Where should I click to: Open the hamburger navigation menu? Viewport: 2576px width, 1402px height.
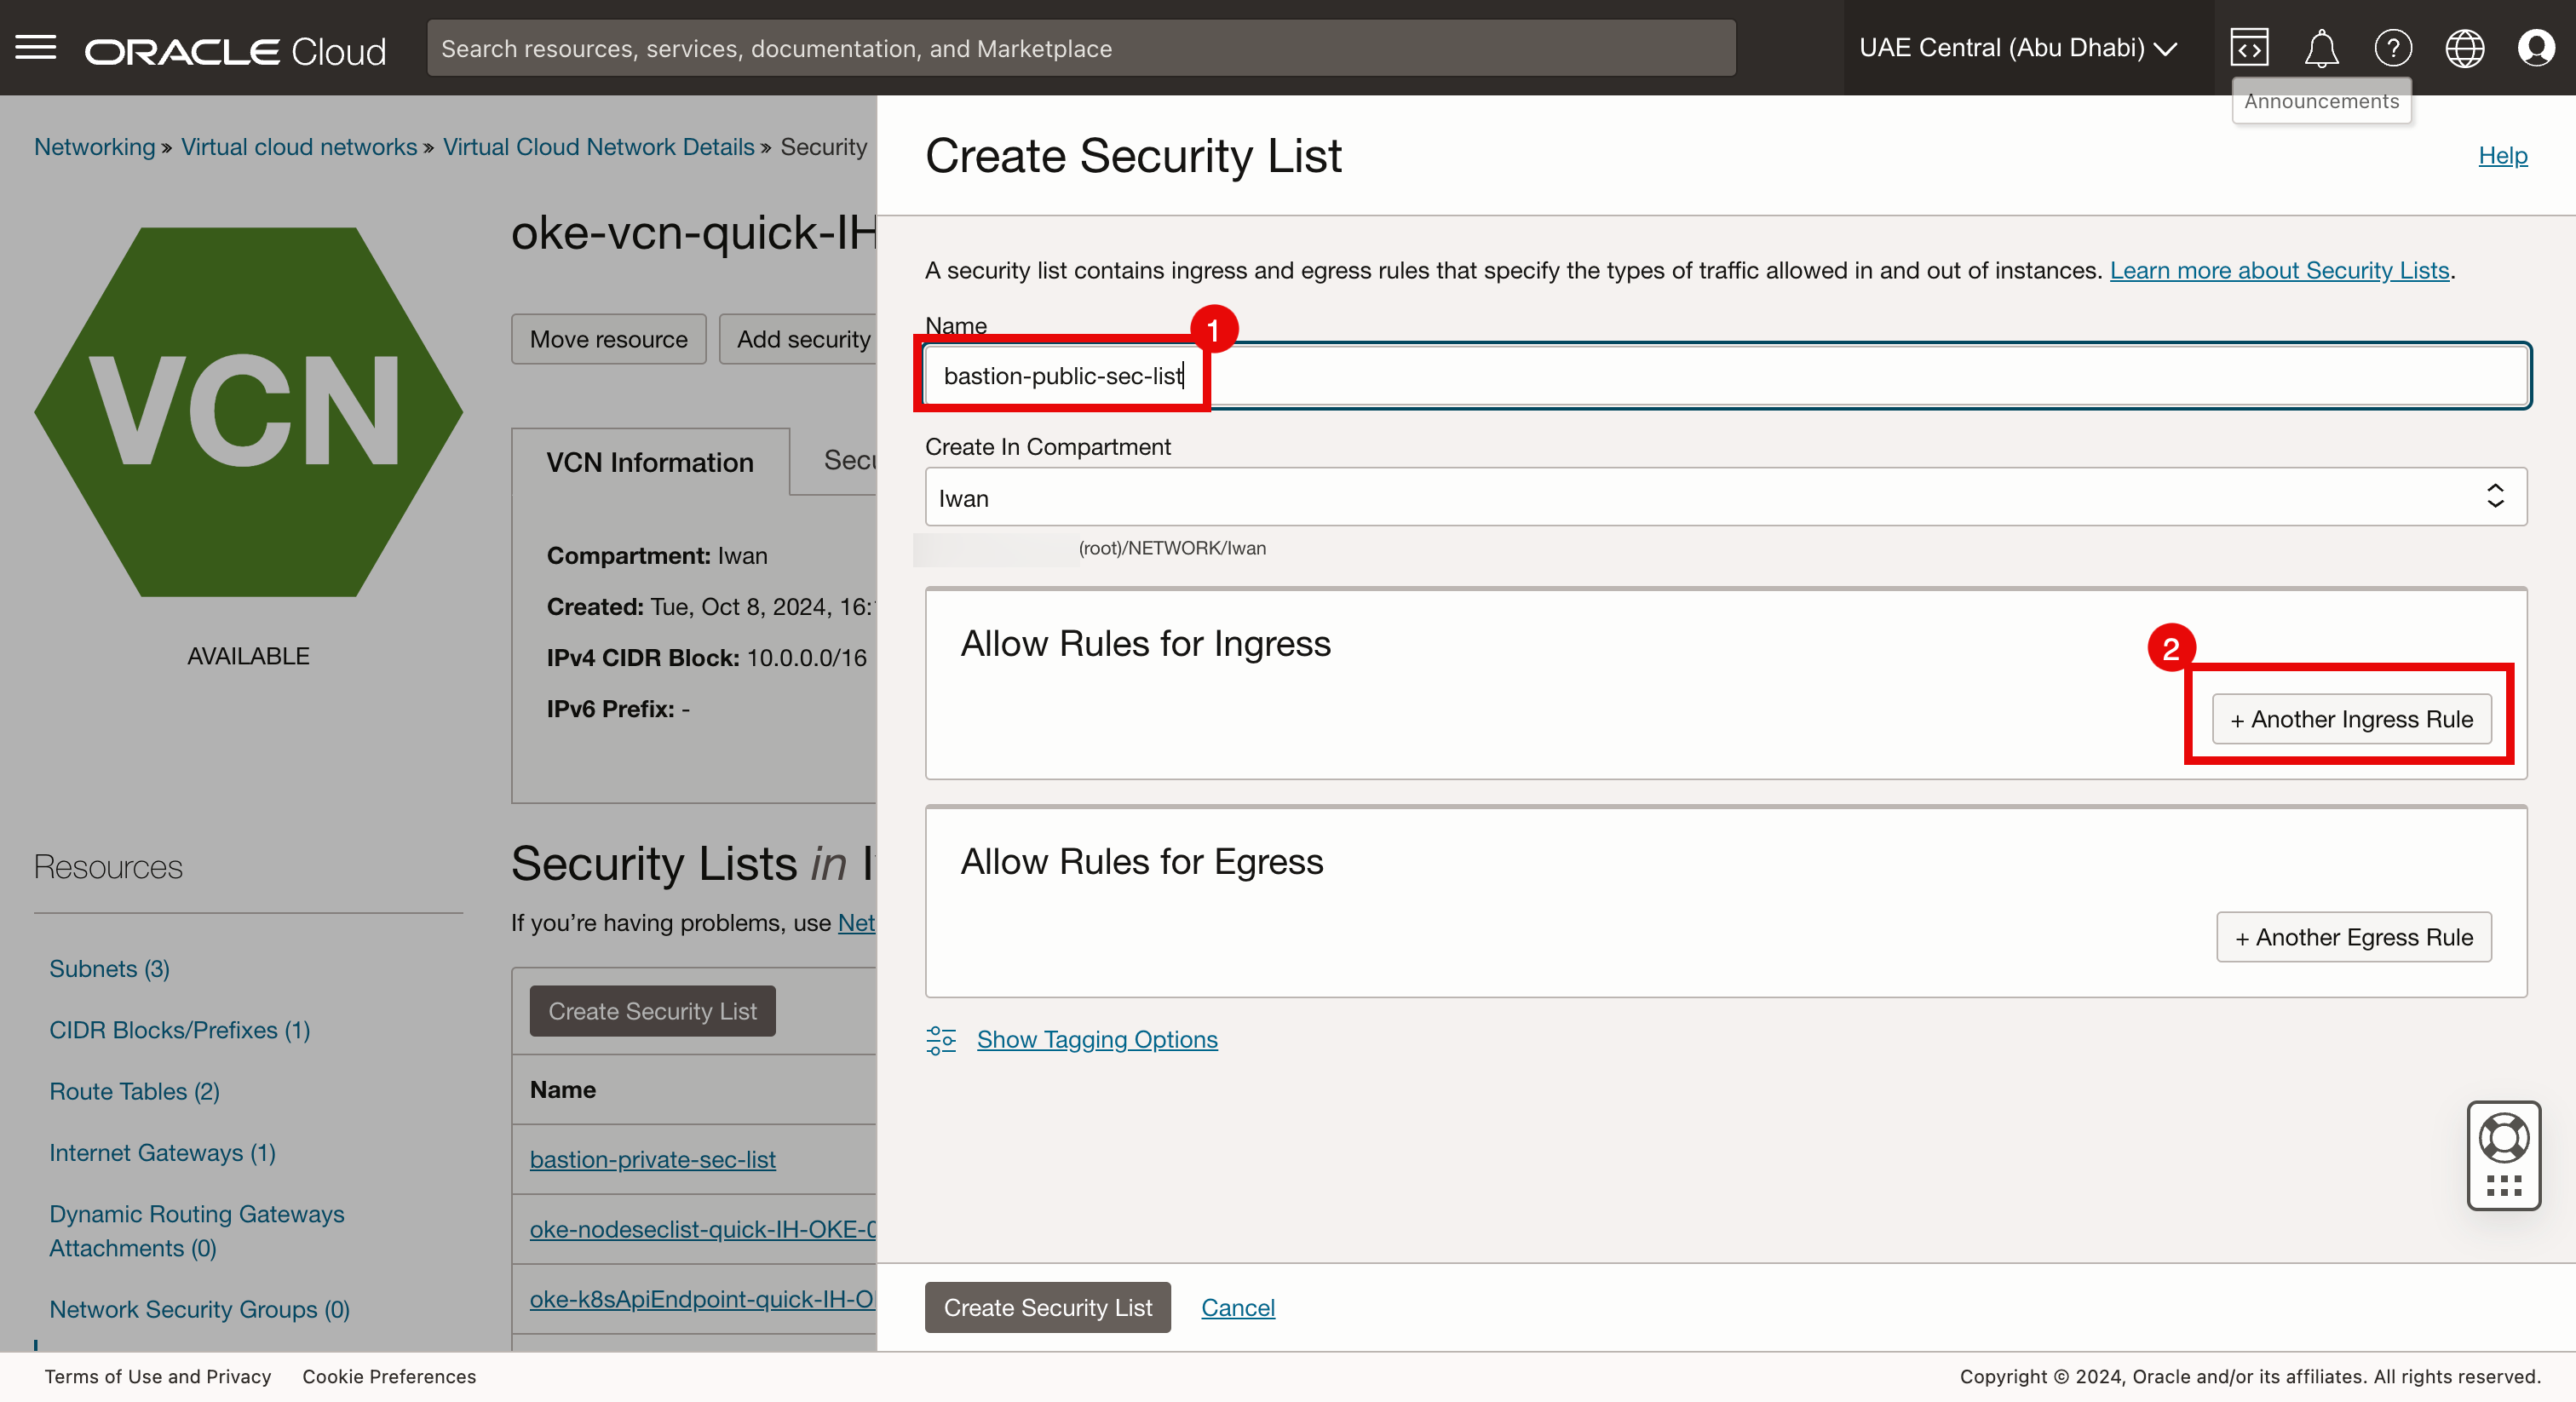tap(36, 48)
